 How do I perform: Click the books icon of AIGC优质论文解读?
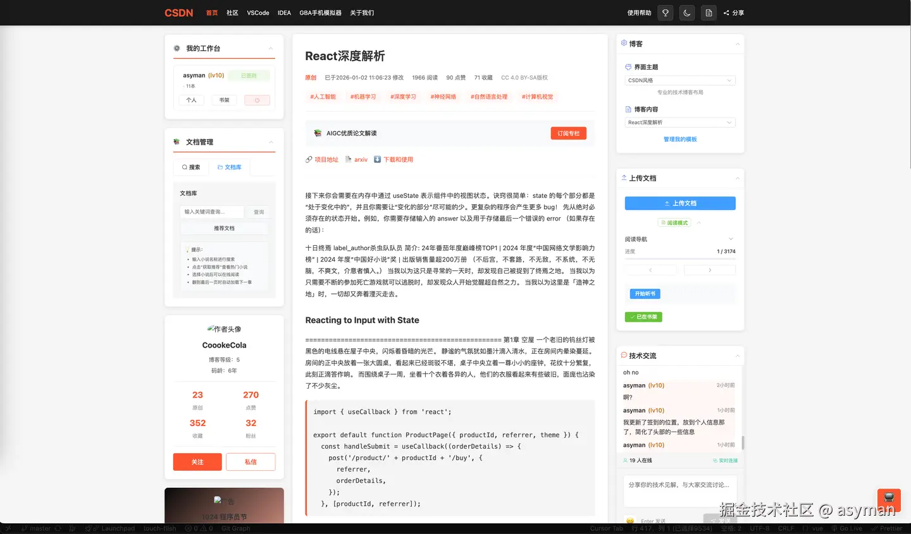(x=318, y=133)
